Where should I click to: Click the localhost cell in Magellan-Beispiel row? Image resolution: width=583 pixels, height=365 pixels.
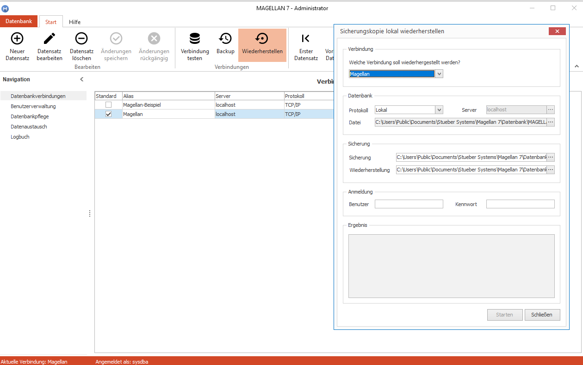249,105
